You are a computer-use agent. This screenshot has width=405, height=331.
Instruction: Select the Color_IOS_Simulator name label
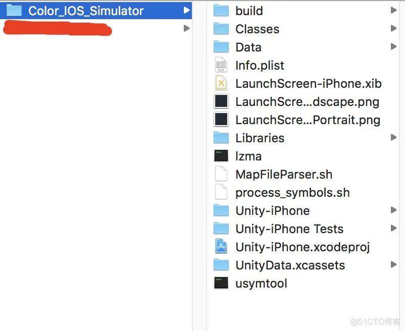click(x=86, y=11)
